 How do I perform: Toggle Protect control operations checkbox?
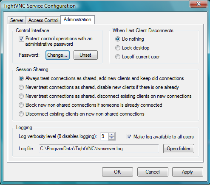click(21, 39)
